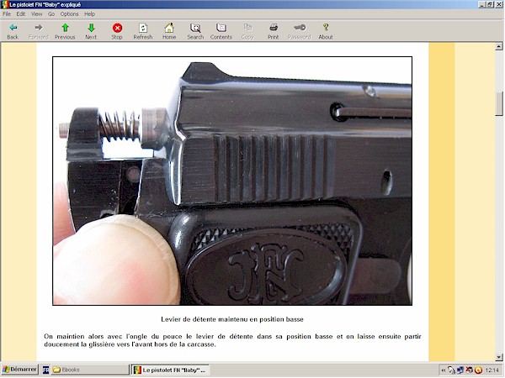Expand hidden tray icons with the chevron

pyautogui.click(x=444, y=370)
